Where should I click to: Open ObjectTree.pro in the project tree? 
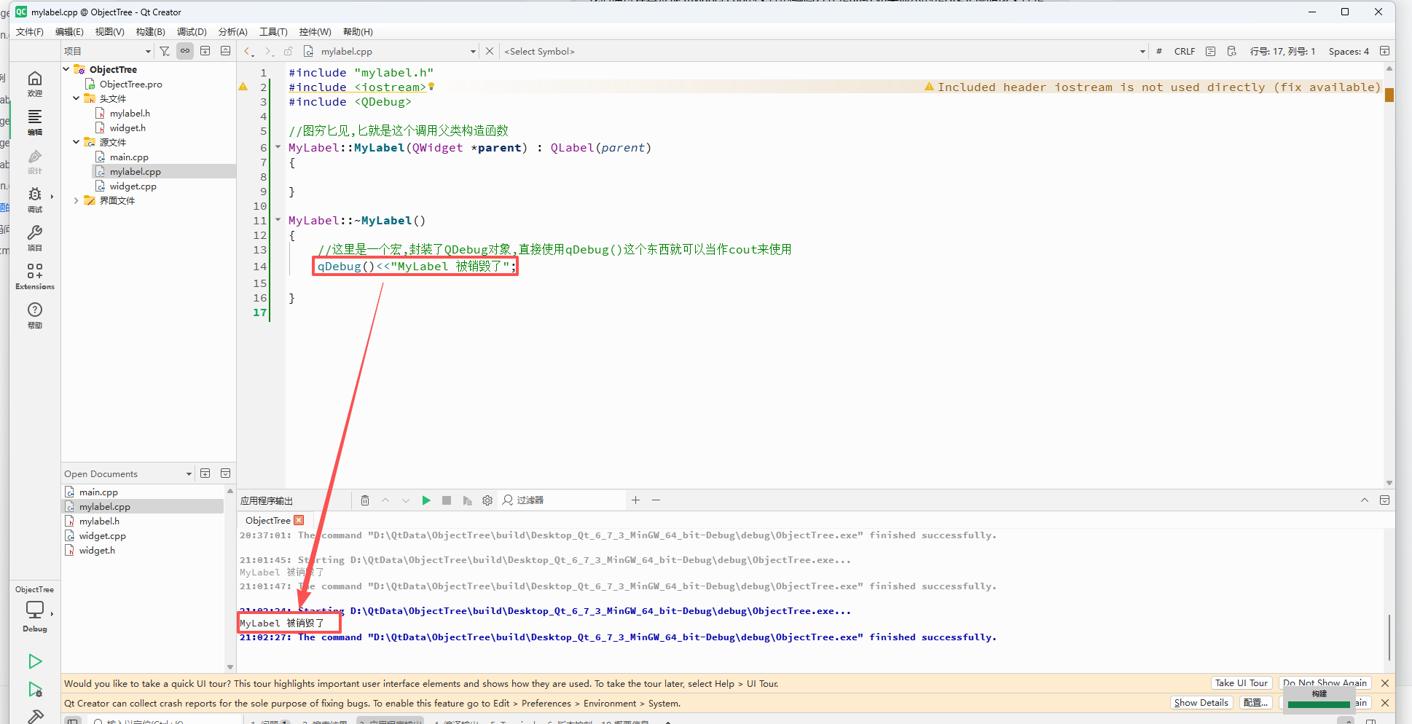click(131, 84)
